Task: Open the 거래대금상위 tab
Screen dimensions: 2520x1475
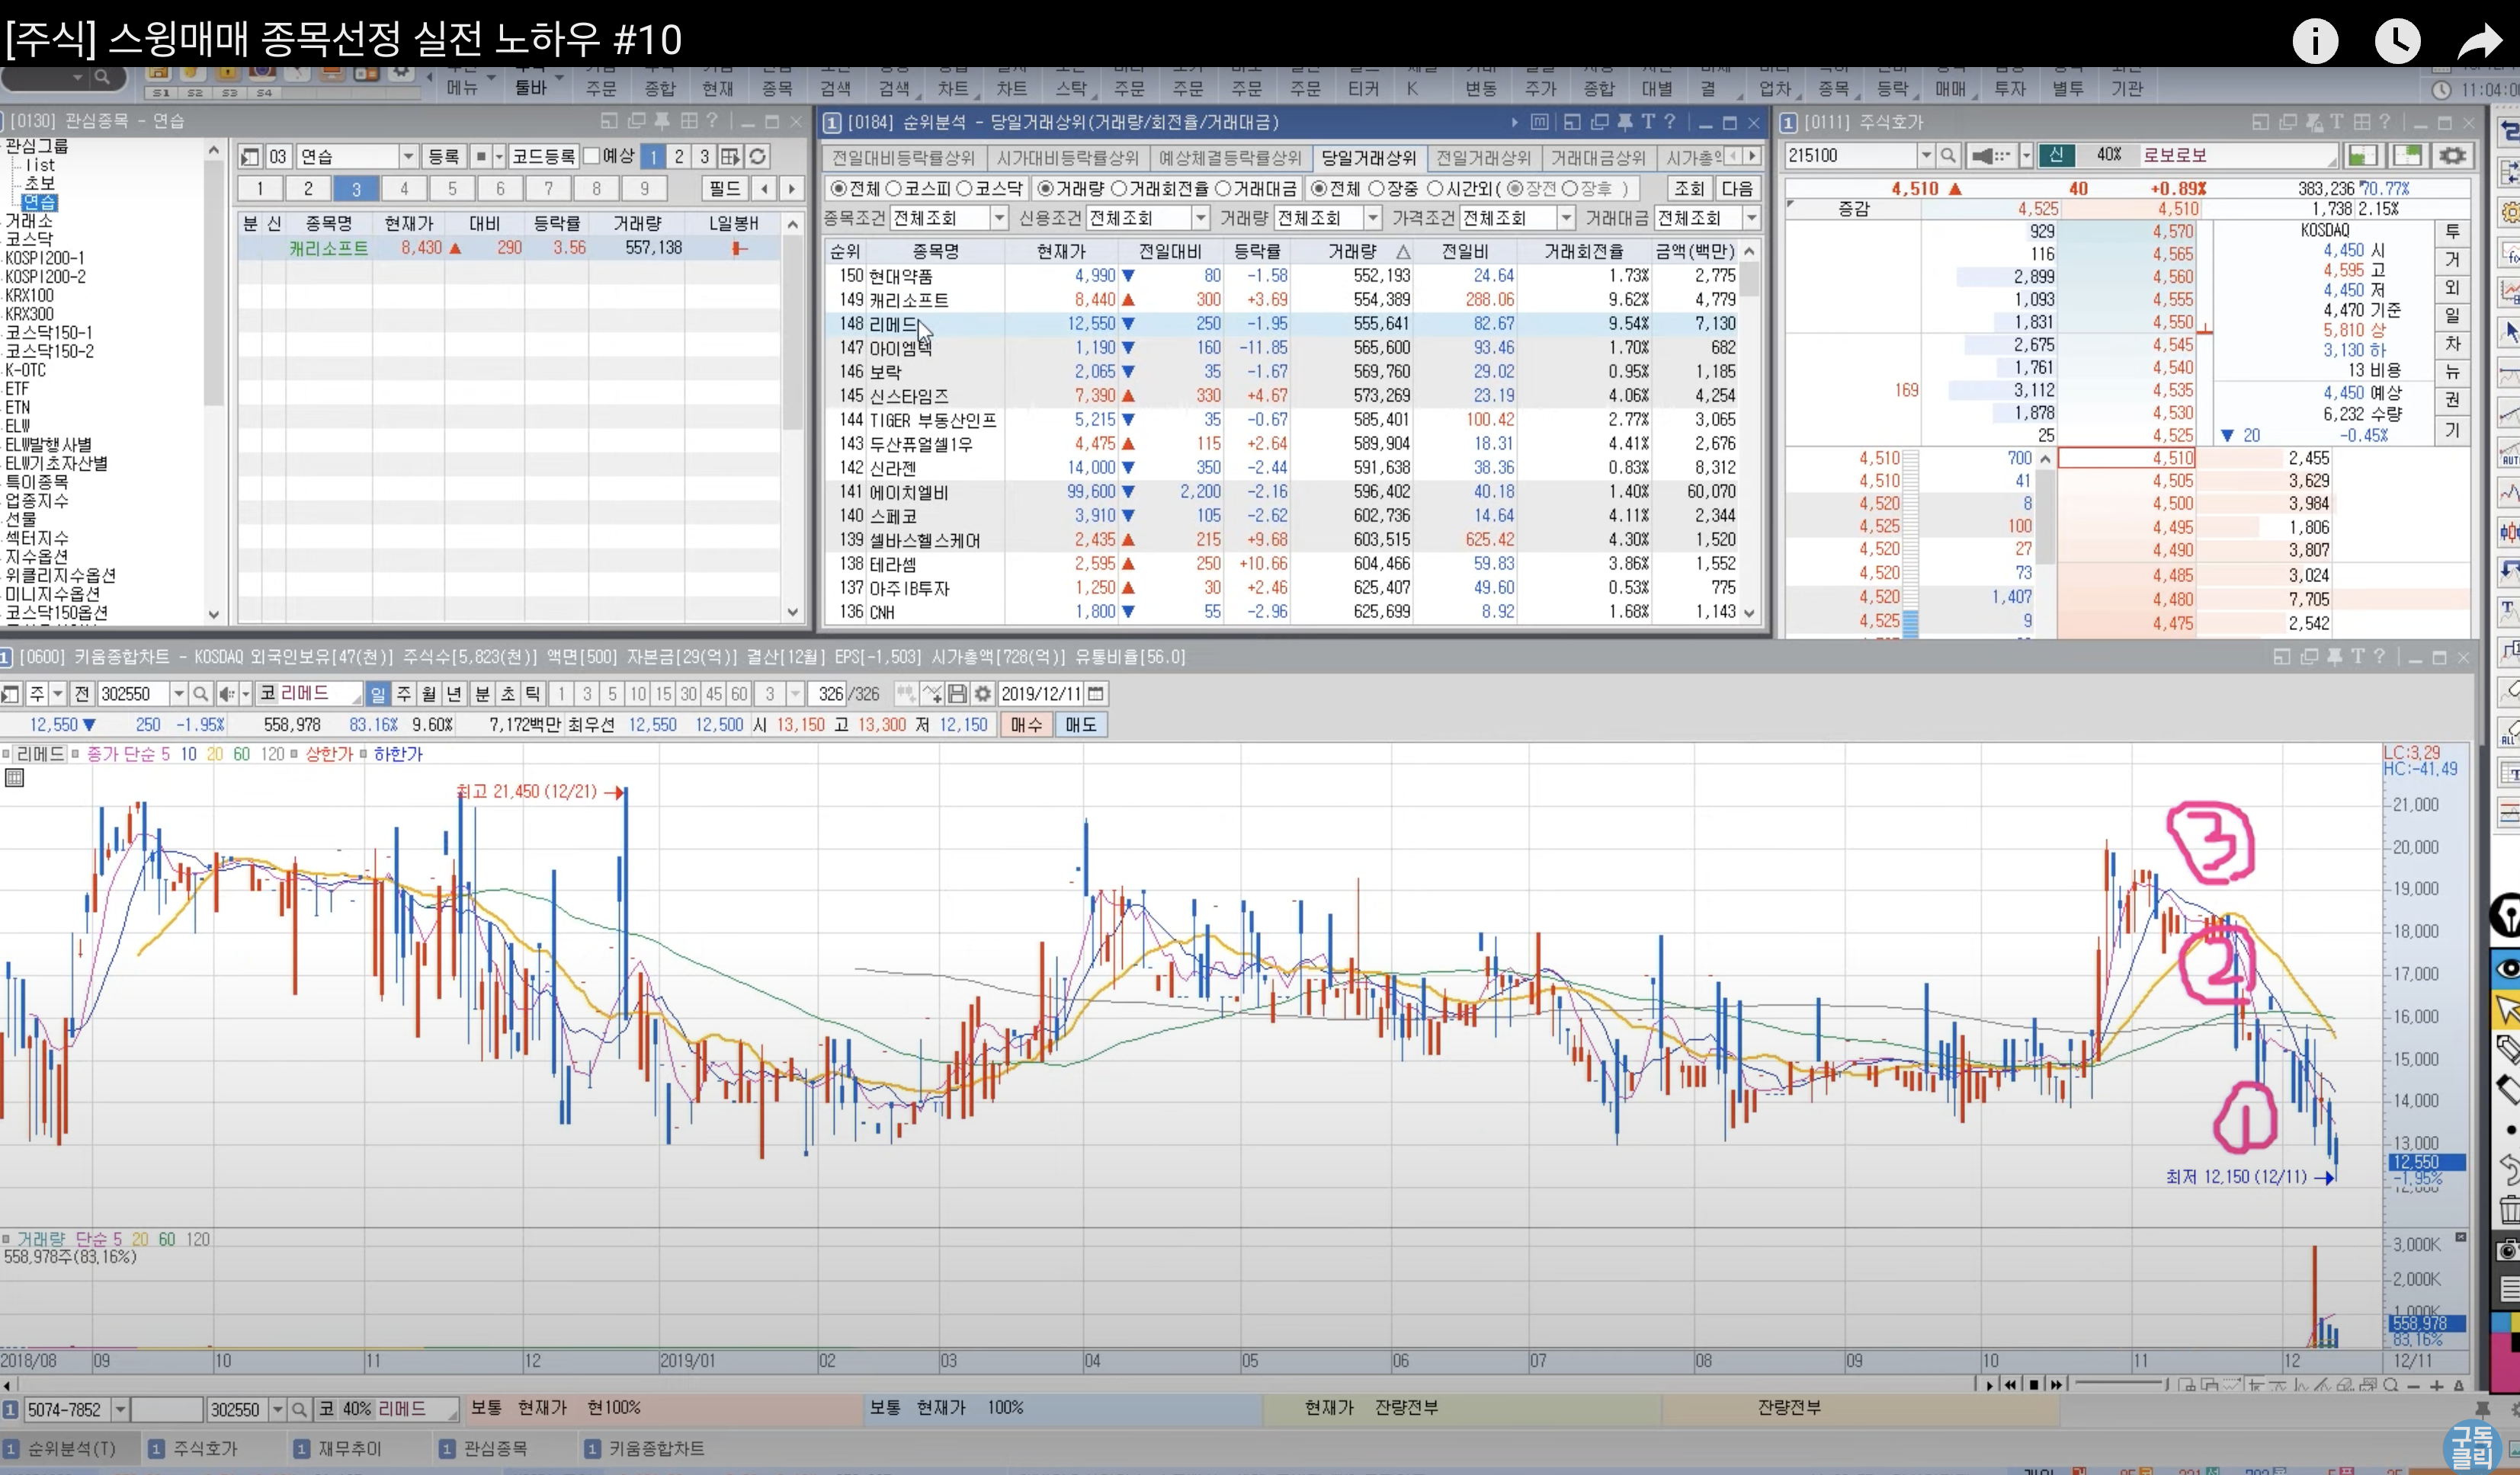Action: [x=1597, y=158]
